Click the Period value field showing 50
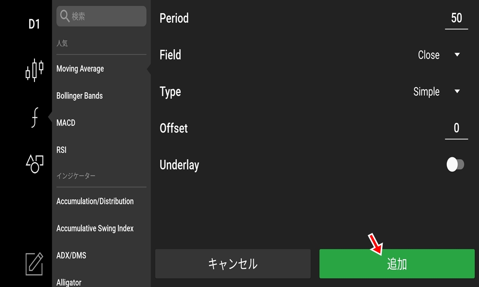Image resolution: width=479 pixels, height=287 pixels. coord(456,18)
